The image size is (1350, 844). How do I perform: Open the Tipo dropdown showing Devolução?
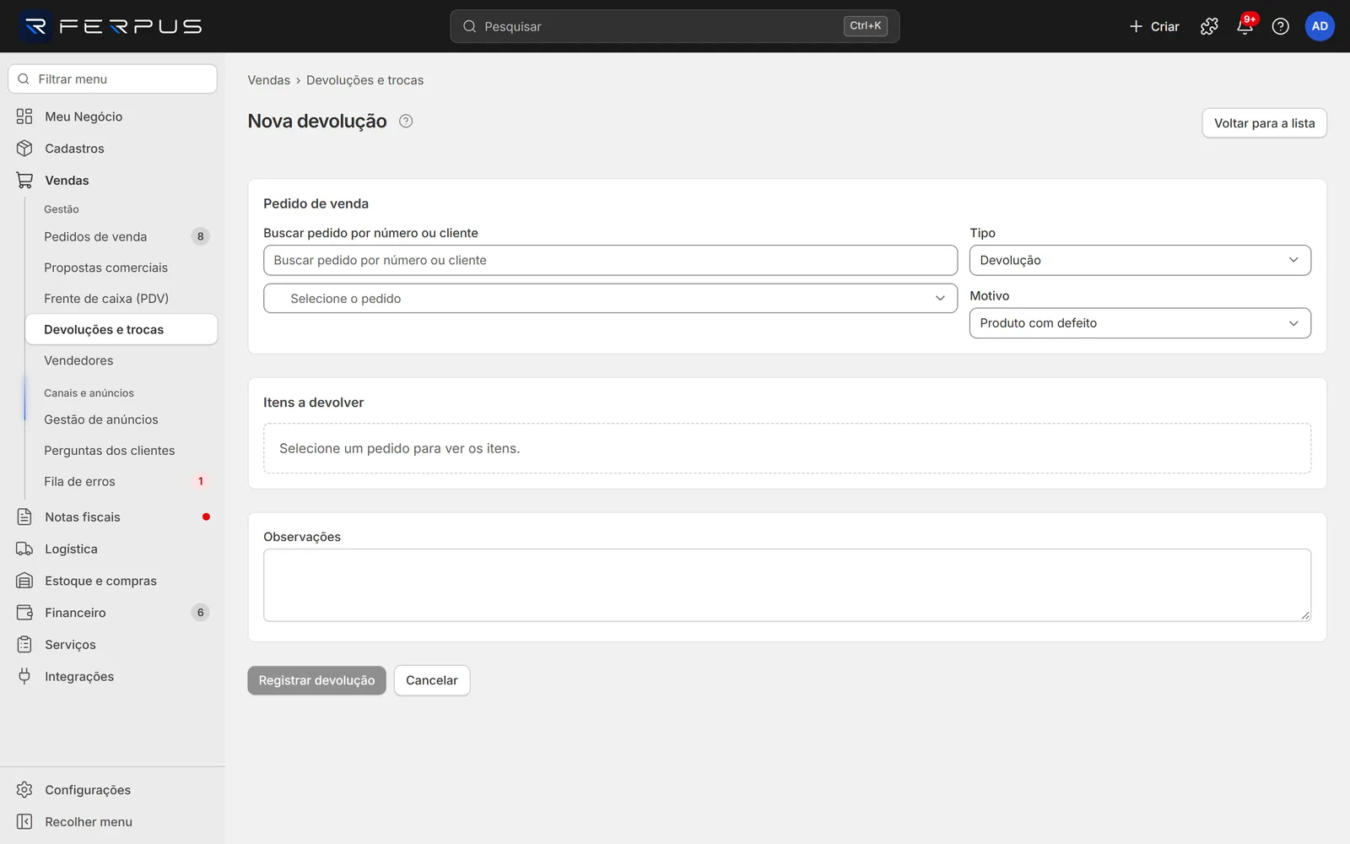click(1140, 260)
